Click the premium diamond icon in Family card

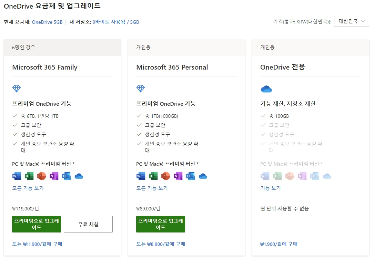(x=17, y=89)
